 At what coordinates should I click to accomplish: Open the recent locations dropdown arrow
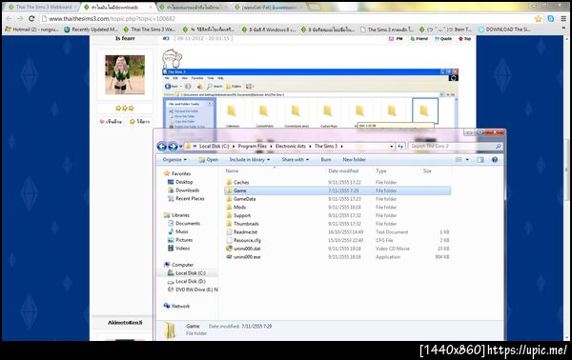(x=180, y=147)
